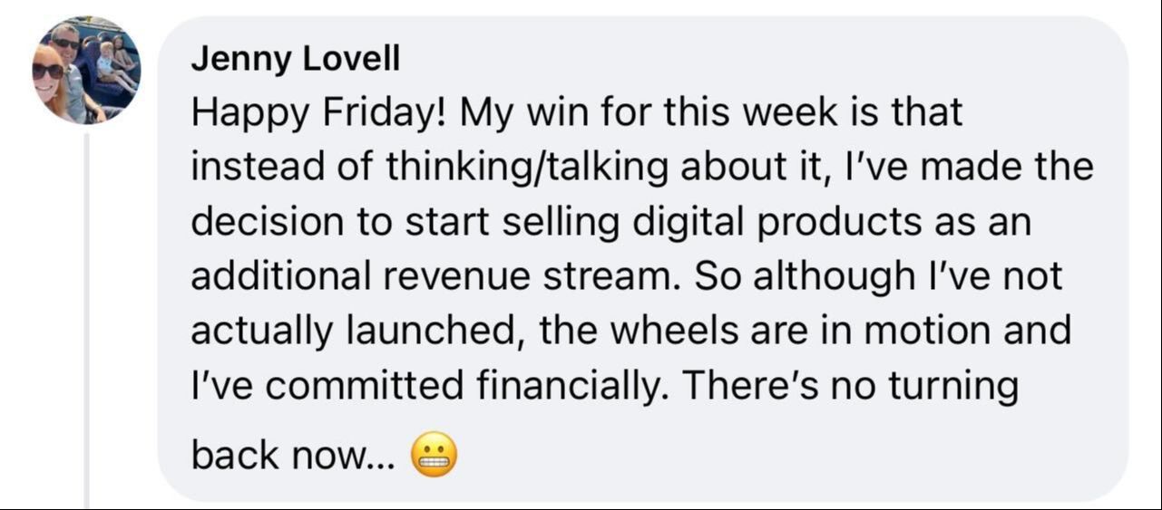
Task: Click the Jenny Lovell name link
Action: point(295,59)
